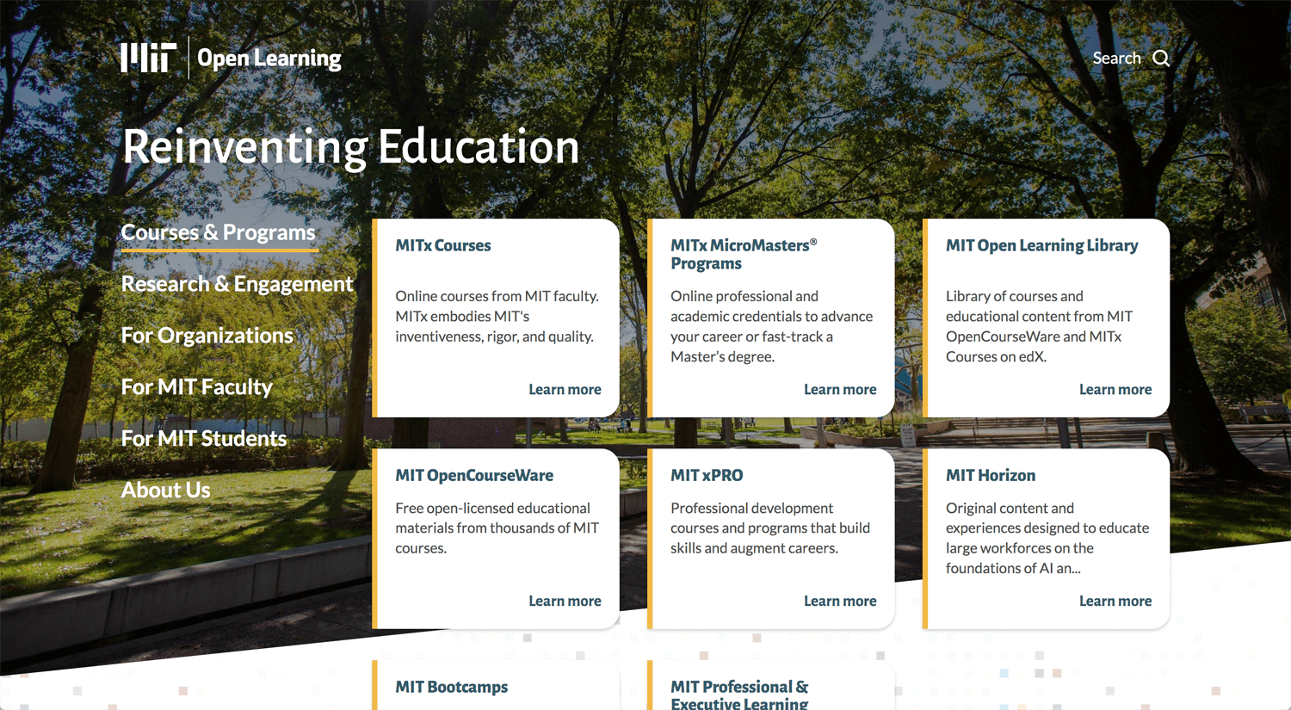Click Learn more on MIT xPRO card

tap(840, 601)
